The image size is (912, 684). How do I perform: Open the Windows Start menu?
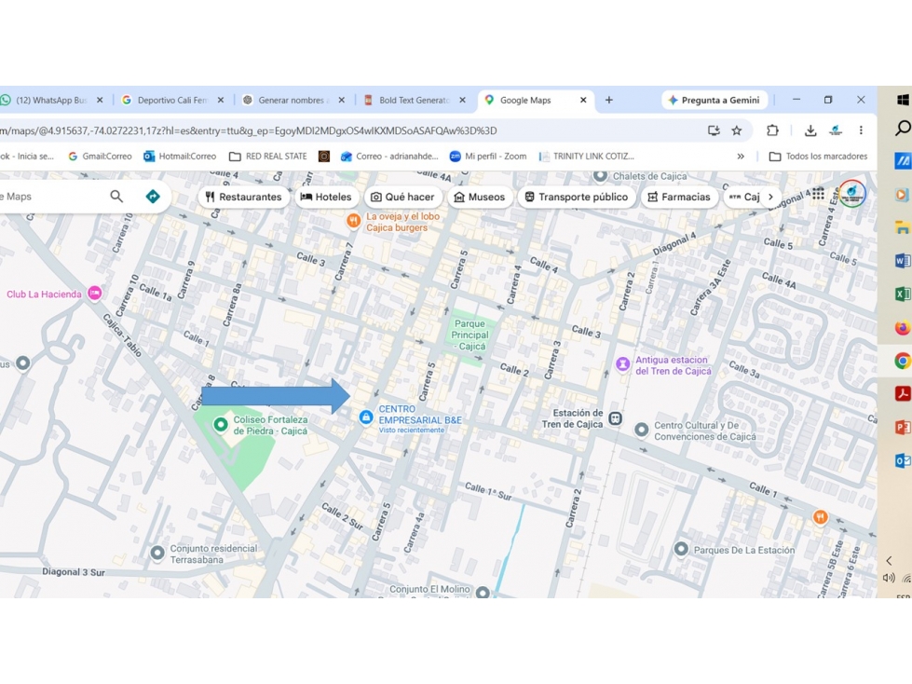pyautogui.click(x=904, y=100)
